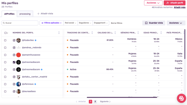Click the Instagram icon beside verified @atresmediacom

[x=14, y=70]
